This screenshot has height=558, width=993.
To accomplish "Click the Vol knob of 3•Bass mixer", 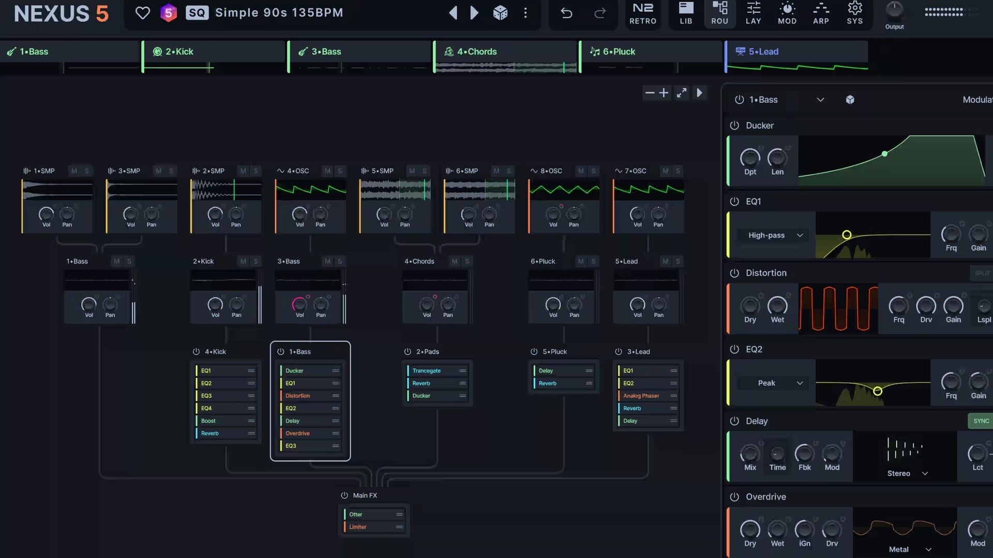I will 299,304.
